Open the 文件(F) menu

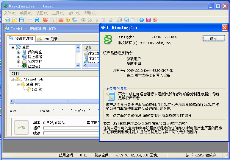coord(10,13)
